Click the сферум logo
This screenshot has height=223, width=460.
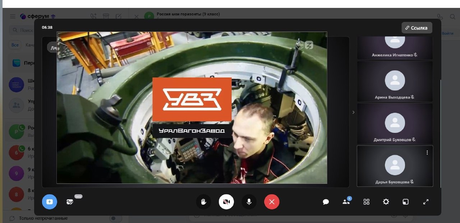[x=38, y=16]
